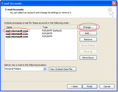Cancel the E-mail Accounts dialog

coord(107,86)
